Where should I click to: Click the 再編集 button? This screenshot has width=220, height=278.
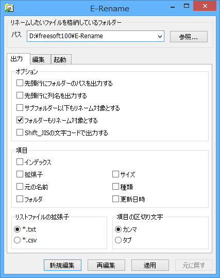[106, 265]
